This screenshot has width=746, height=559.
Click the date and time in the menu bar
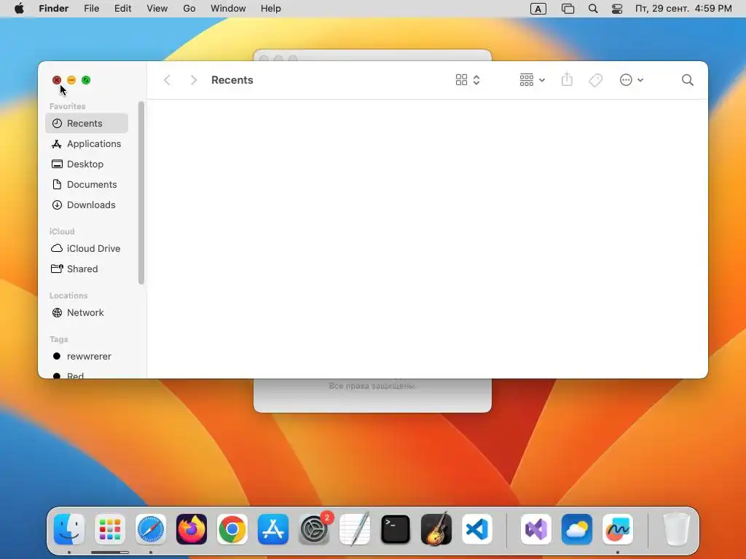[683, 9]
